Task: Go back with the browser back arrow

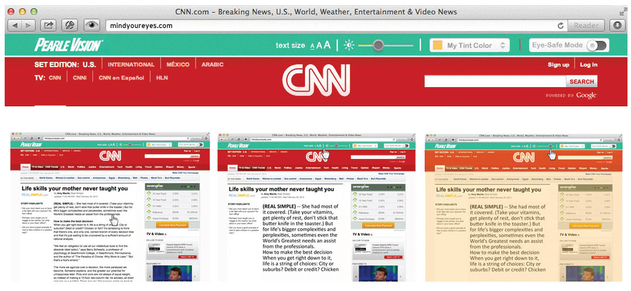Action: pyautogui.click(x=15, y=26)
